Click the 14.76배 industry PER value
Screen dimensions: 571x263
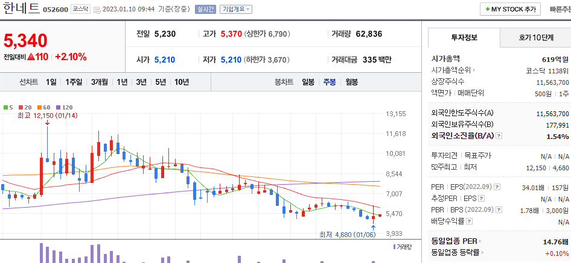tap(556, 241)
